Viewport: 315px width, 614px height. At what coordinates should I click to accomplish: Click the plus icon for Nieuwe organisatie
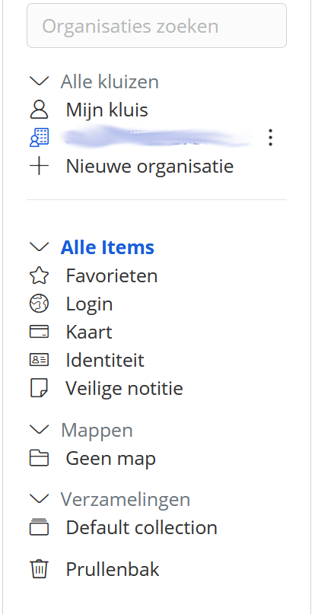(39, 166)
